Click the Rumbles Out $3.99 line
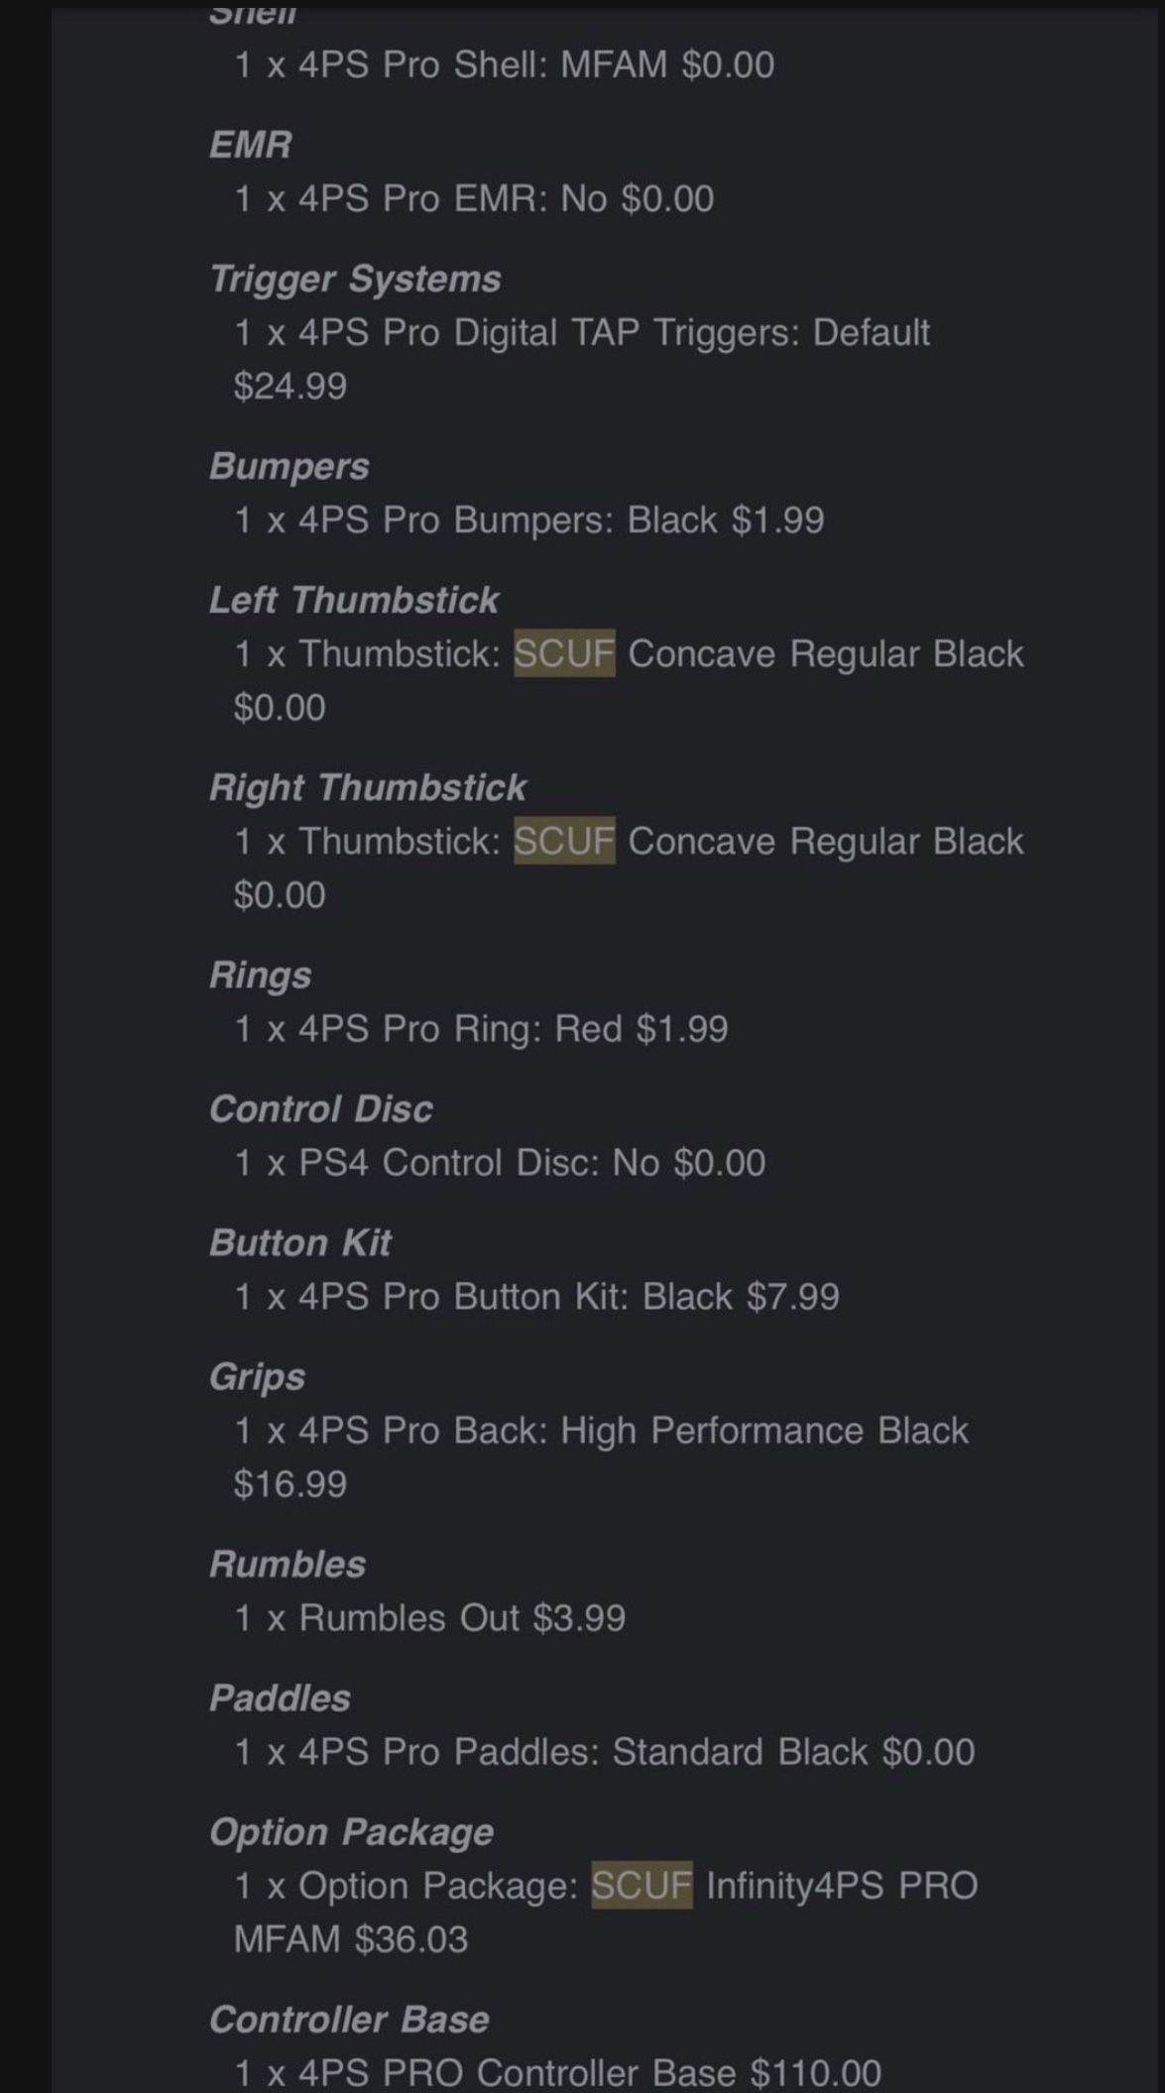The height and width of the screenshot is (2093, 1165). (x=429, y=1617)
